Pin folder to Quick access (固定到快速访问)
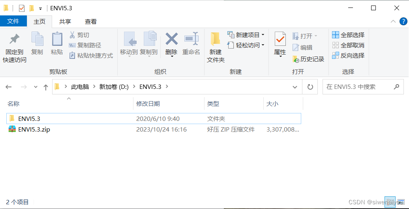Screen dimensions: 409x209 15,48
